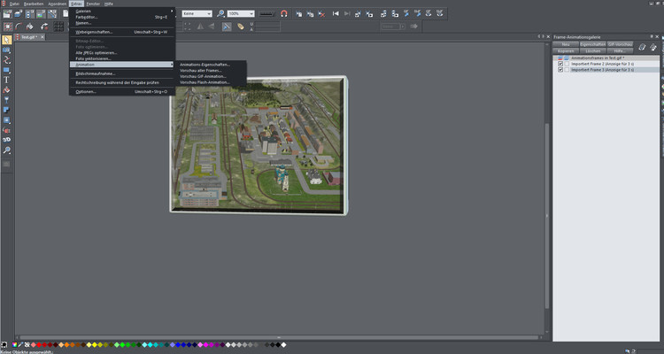
Task: Click the rotate arrow icon in infobar
Action: coord(44,27)
